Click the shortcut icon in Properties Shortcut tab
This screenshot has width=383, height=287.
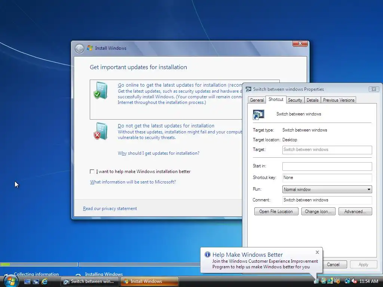pos(258,114)
